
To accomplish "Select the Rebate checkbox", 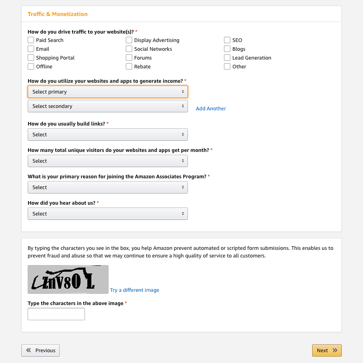I will coord(129,66).
